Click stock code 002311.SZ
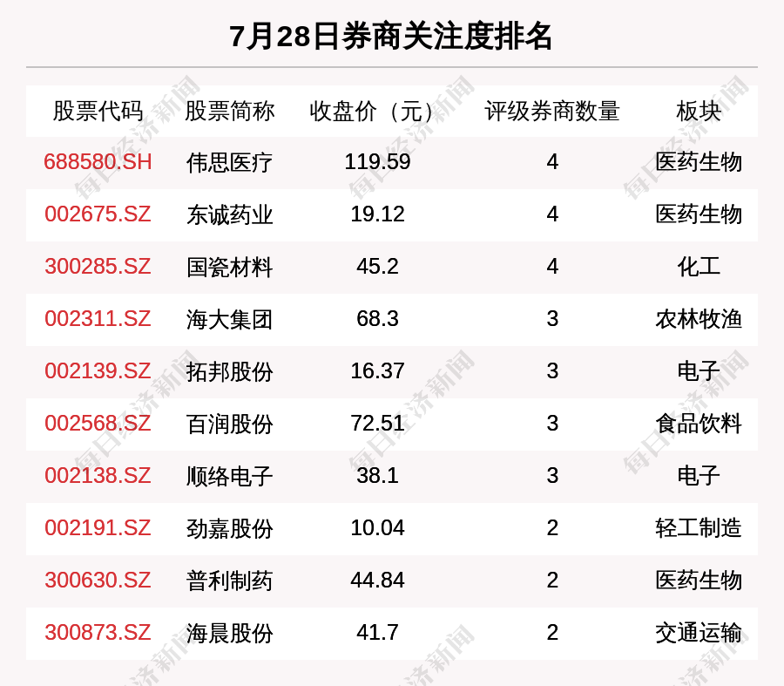This screenshot has width=784, height=686. (x=98, y=319)
